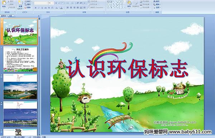Toggle Bold formatting

[35, 8]
